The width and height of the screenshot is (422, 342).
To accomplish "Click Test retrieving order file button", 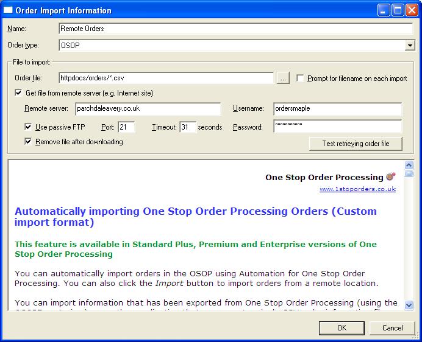I will click(356, 144).
